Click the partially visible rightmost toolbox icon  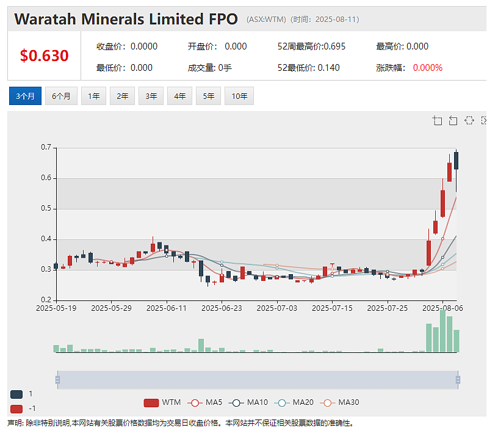pyautogui.click(x=484, y=120)
